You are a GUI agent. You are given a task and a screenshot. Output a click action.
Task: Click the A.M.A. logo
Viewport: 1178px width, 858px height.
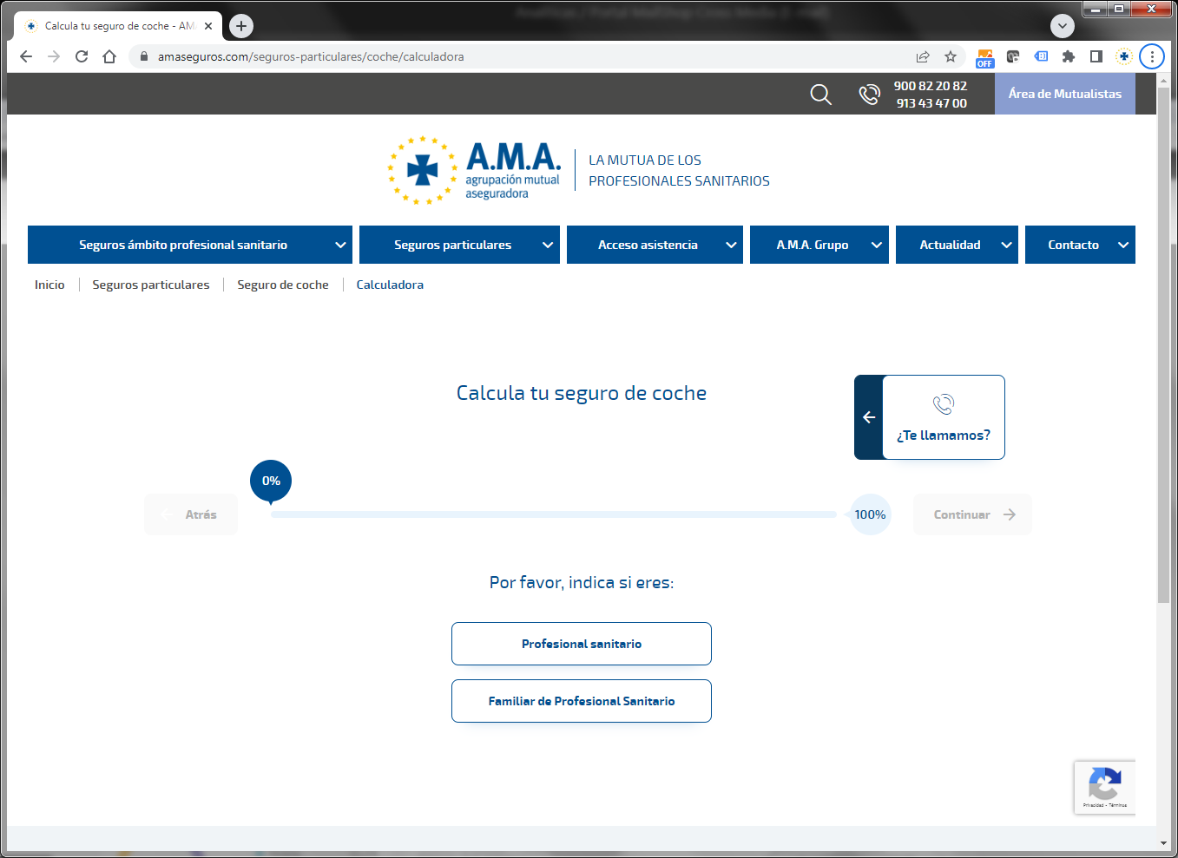474,170
